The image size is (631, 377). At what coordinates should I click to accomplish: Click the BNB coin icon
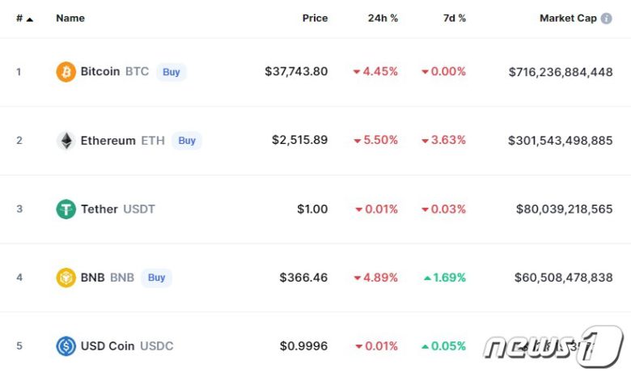click(66, 277)
